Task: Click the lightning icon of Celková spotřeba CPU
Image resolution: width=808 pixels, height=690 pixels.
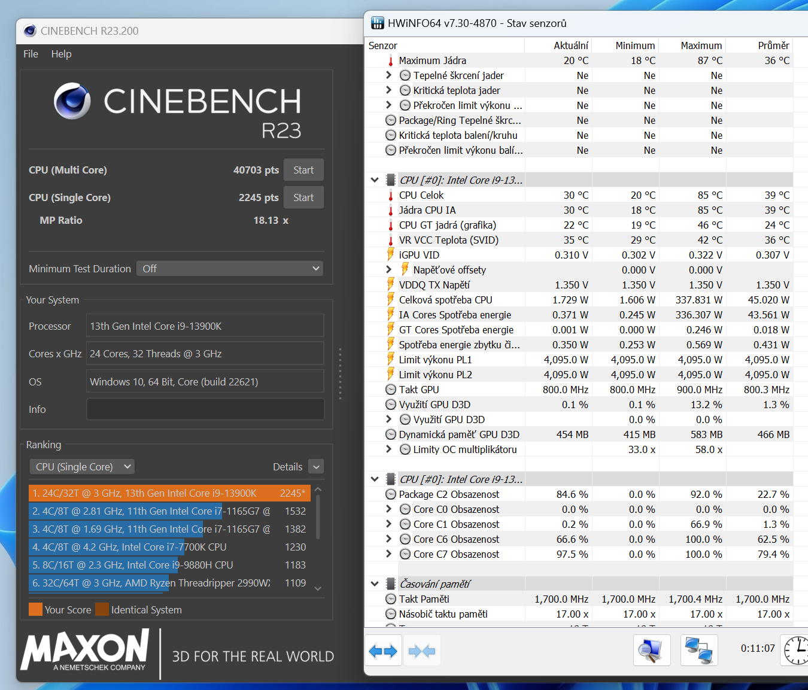Action: tap(391, 300)
